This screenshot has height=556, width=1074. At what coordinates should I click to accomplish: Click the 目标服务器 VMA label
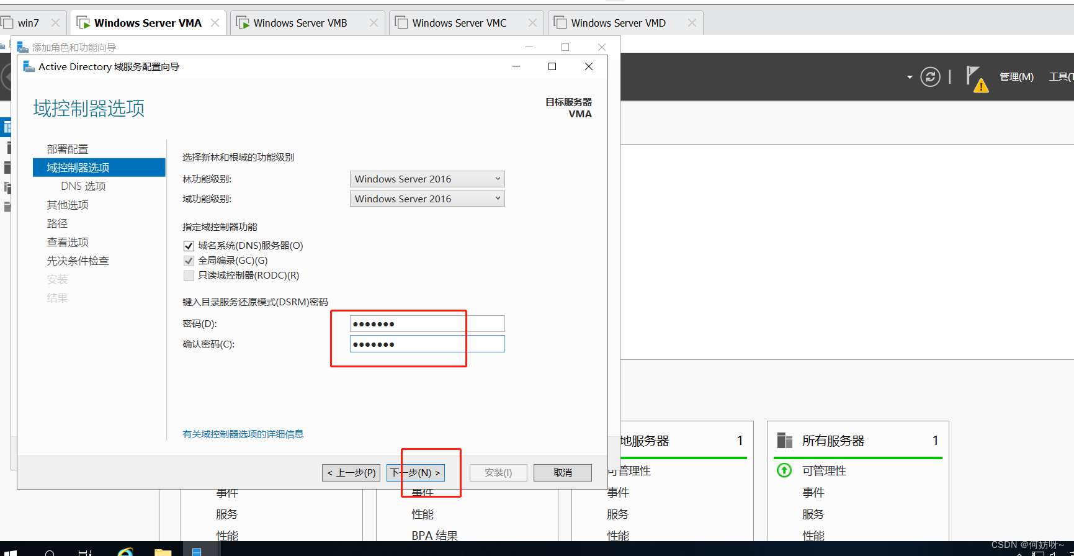(x=569, y=108)
